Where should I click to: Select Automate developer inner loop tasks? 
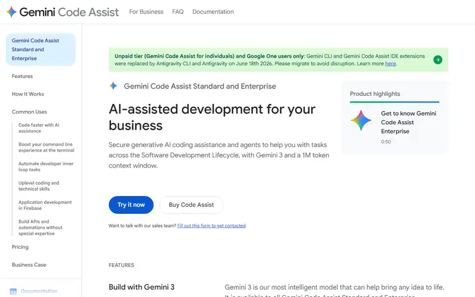point(46,167)
